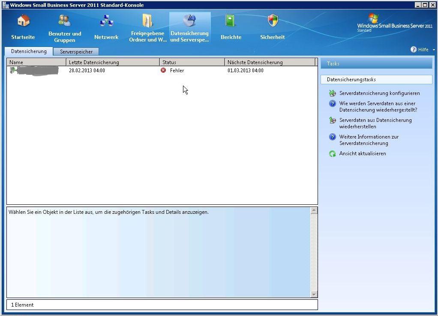Viewport: 438px width, 316px height.
Task: Click the console icon in the title bar
Action: point(6,5)
